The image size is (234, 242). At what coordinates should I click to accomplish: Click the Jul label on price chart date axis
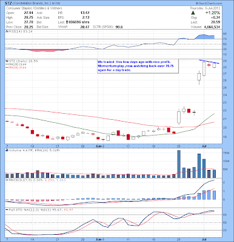204,145
